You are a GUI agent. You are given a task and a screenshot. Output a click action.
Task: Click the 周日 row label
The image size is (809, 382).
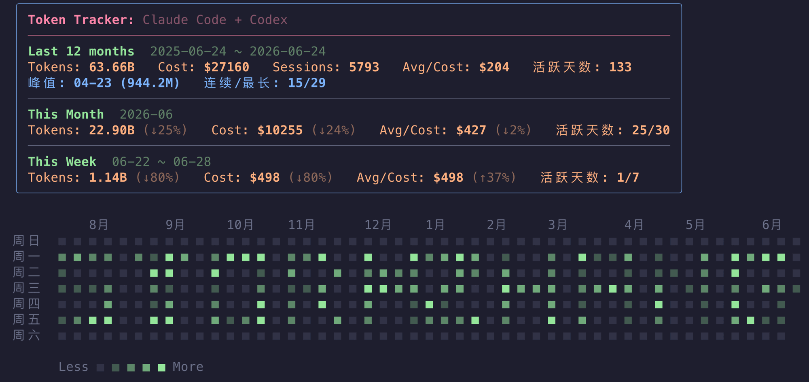(26, 241)
